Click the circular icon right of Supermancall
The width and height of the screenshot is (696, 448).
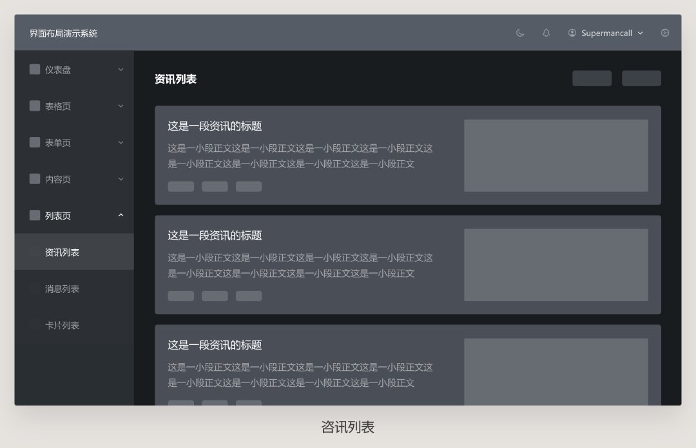[x=664, y=33]
